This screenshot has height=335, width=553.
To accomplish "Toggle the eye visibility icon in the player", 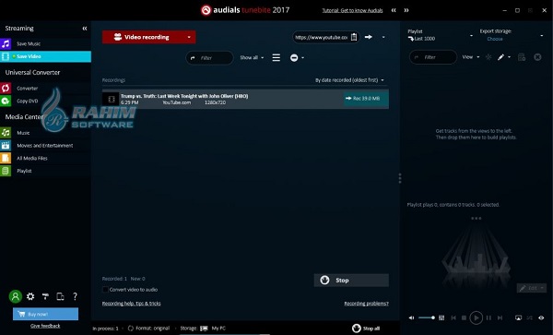I will pos(541,317).
